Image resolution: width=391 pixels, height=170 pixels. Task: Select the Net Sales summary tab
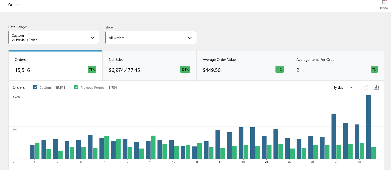(x=149, y=65)
